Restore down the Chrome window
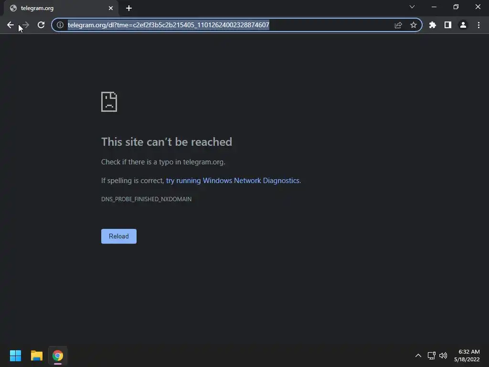Screen dimensions: 489x367 (456, 7)
